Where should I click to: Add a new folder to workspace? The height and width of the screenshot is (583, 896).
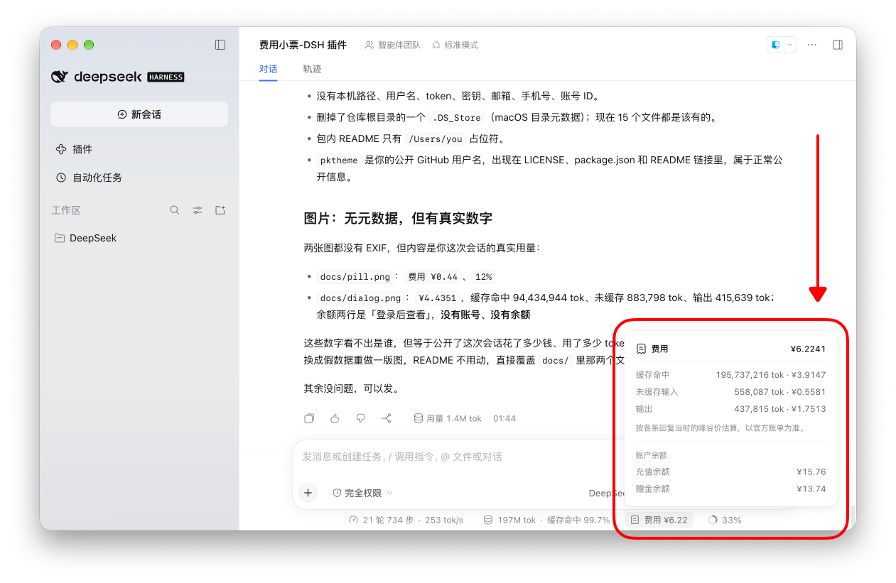(220, 210)
